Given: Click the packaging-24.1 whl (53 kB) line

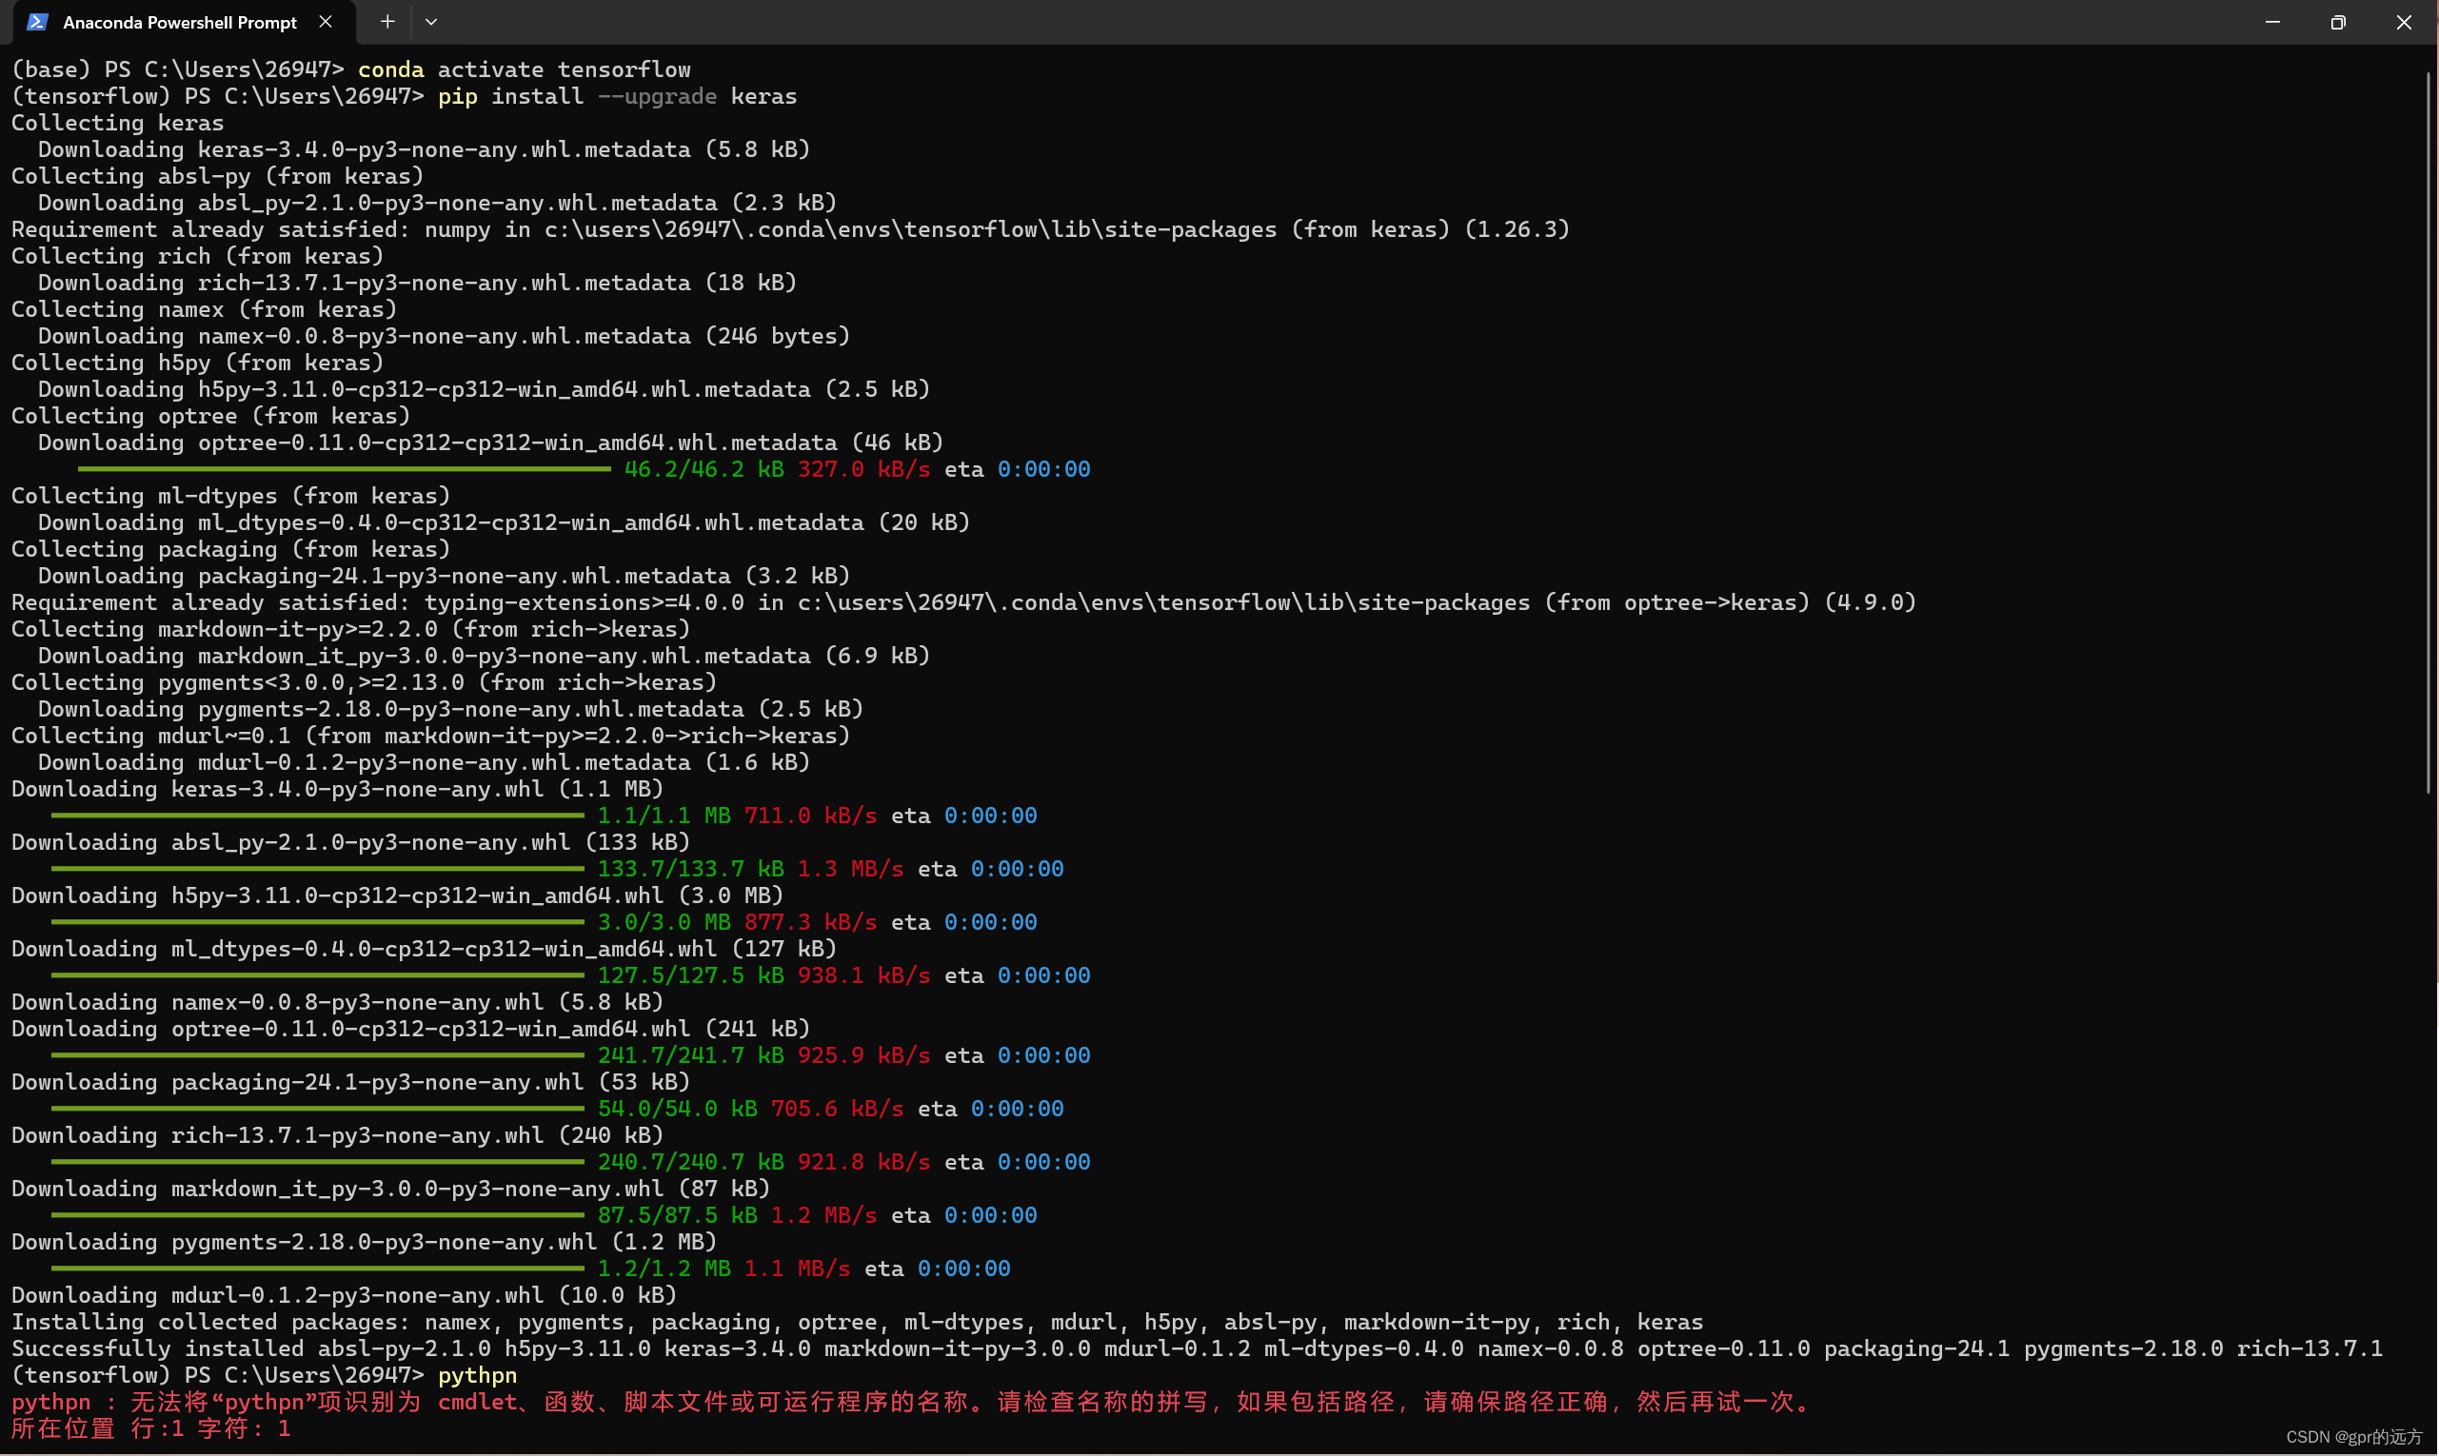Looking at the screenshot, I should tap(351, 1082).
